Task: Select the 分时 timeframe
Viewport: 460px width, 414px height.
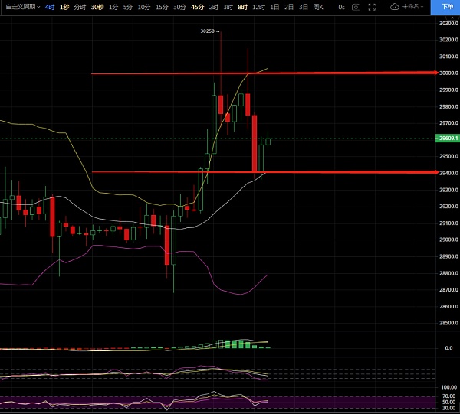Action: [80, 7]
